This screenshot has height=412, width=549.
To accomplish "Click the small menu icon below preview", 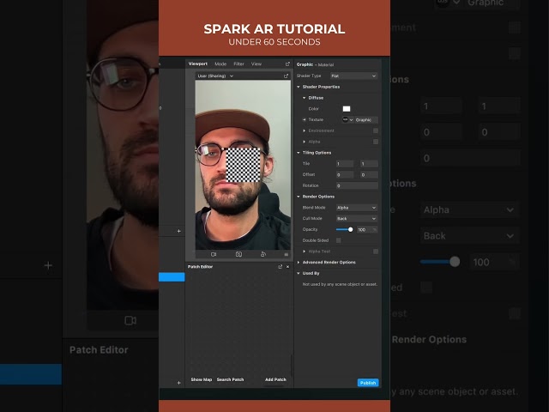I will [287, 254].
